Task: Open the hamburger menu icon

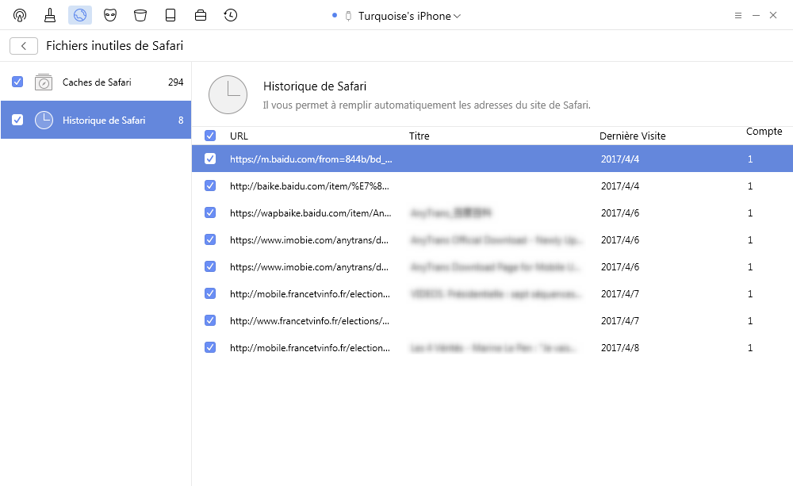Action: (x=737, y=16)
